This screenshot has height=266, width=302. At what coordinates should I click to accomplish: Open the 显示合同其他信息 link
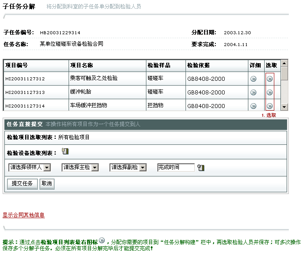tap(24, 215)
